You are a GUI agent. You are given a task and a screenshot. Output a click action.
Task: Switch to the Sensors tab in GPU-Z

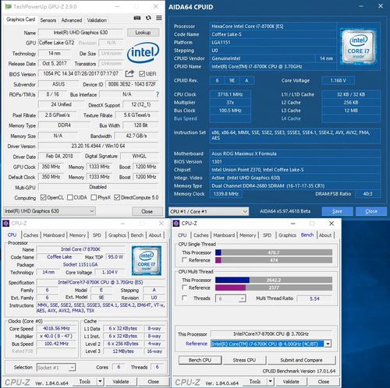click(x=48, y=20)
